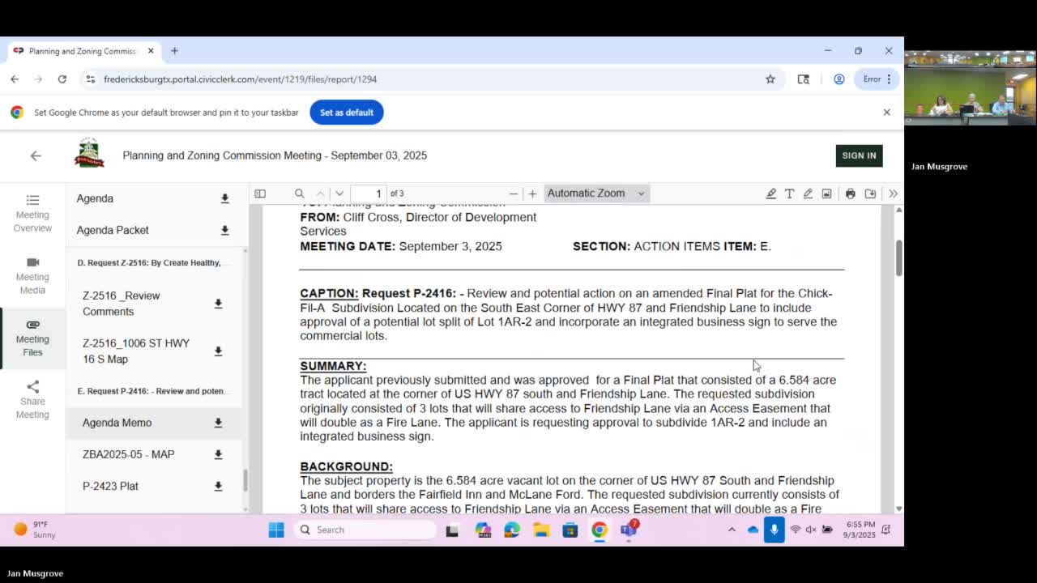
Task: Download the ZBA2025-05 MAP file
Action: point(218,454)
